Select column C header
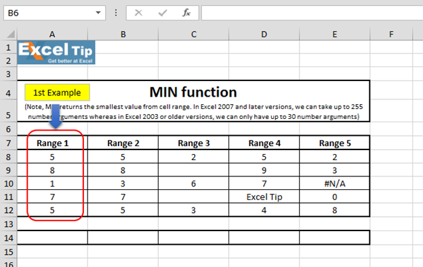423x267 pixels. pos(193,34)
